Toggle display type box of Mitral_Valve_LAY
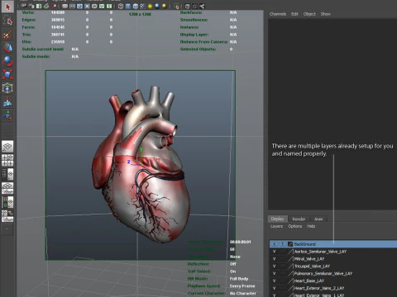Image resolution: width=397 pixels, height=297 pixels. coord(282,259)
